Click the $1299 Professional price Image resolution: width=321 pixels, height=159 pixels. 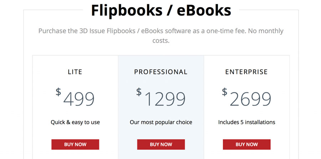tap(161, 97)
